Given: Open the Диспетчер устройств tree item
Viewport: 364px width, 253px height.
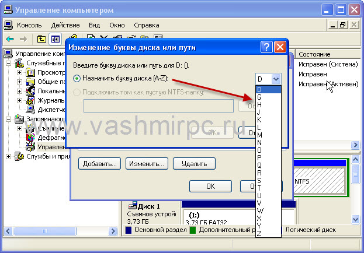Looking at the screenshot, I should tap(50, 109).
